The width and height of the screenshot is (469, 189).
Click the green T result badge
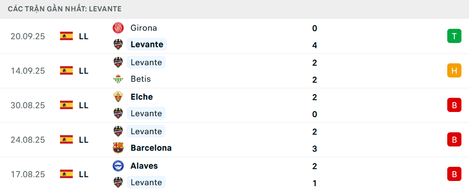(x=454, y=36)
